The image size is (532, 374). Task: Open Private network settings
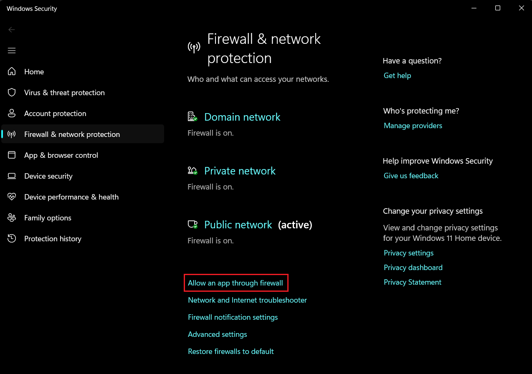tap(240, 171)
